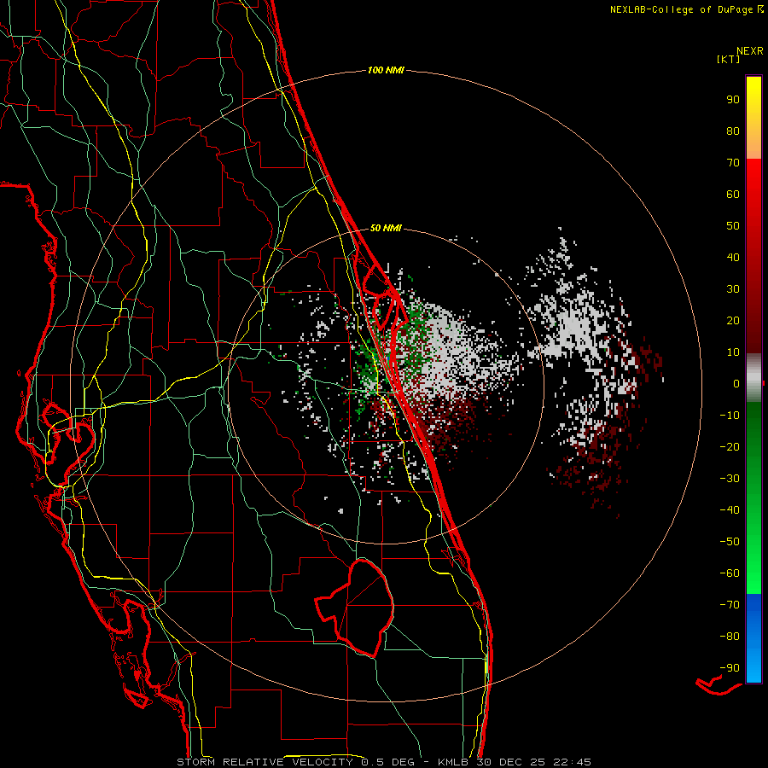Click the blue bottom segment of color bar

point(753,638)
